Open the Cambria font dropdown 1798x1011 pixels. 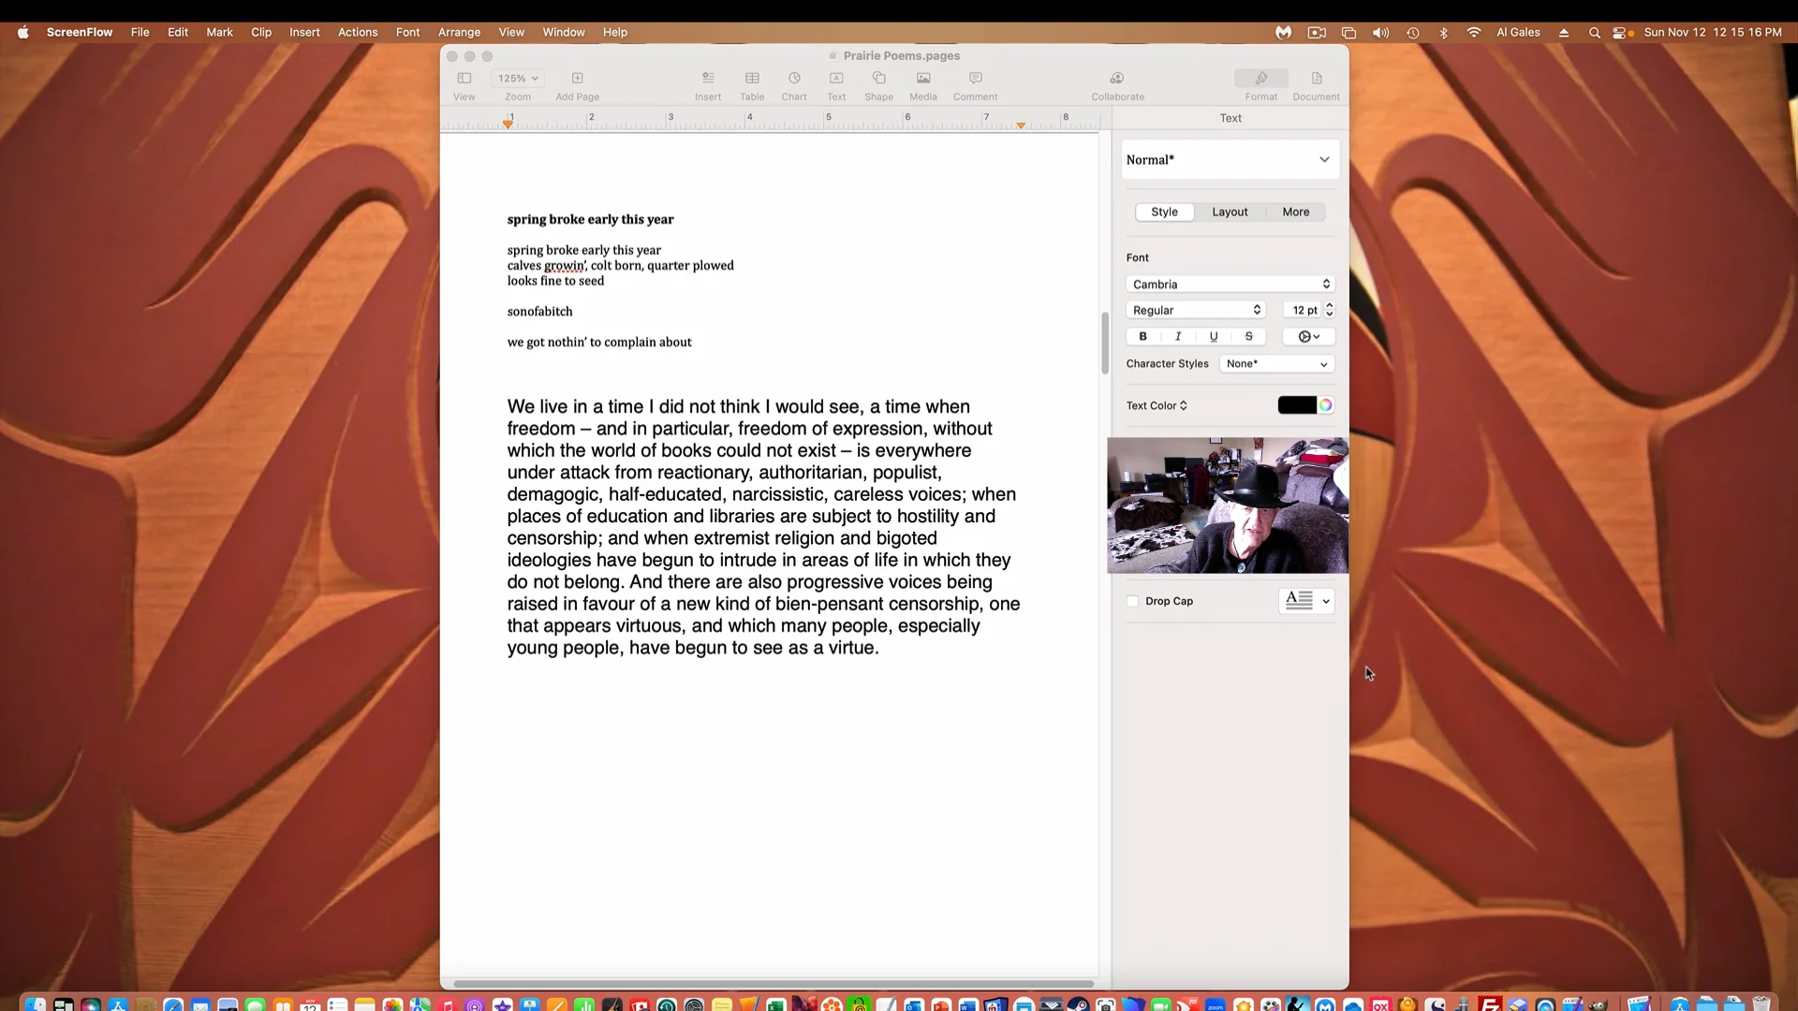click(1230, 284)
